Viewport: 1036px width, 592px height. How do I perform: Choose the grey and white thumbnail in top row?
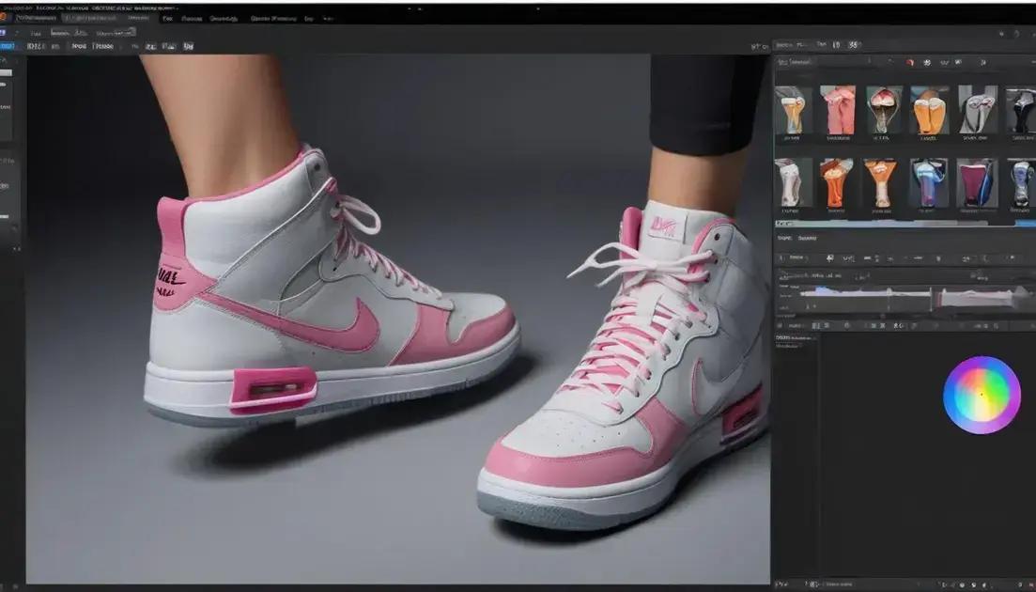click(978, 110)
